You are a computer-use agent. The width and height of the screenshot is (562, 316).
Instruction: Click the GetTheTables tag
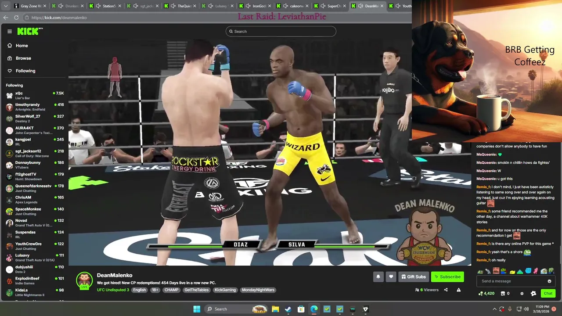tap(197, 290)
